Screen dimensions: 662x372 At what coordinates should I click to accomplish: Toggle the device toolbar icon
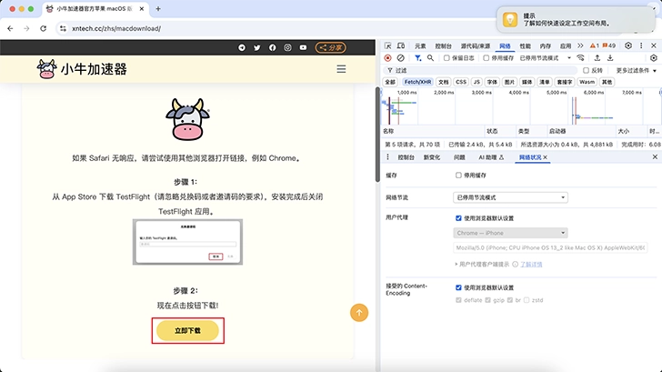pyautogui.click(x=402, y=45)
